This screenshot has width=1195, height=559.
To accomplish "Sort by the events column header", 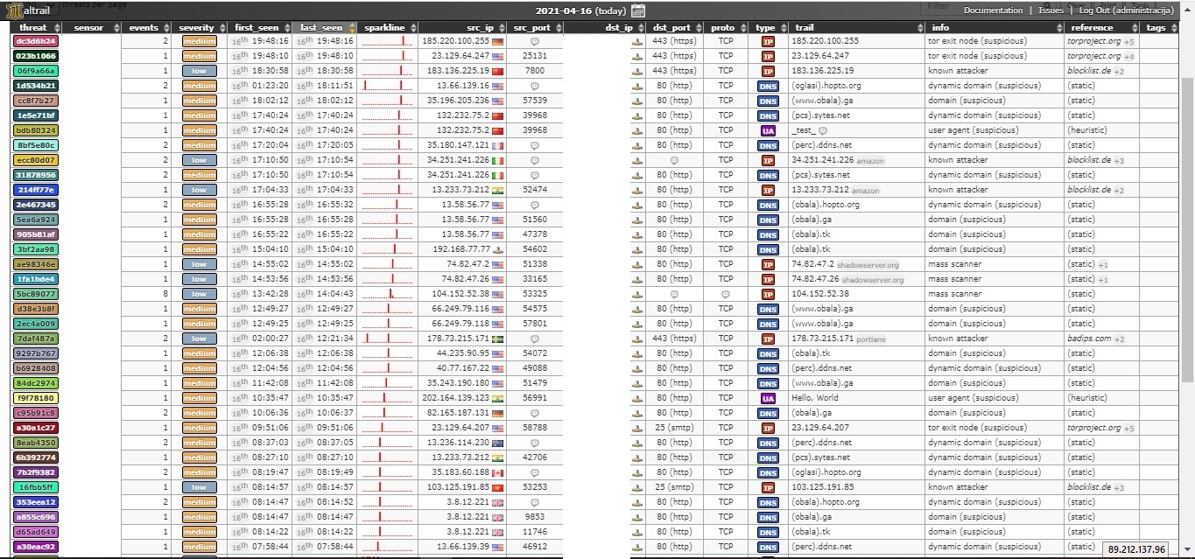I will pyautogui.click(x=146, y=28).
